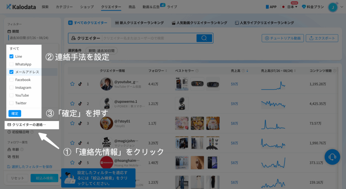Sort by 売上高(07/26 ~ 08/24) column
Viewport: 346px width, 189px height.
pyautogui.click(x=295, y=71)
